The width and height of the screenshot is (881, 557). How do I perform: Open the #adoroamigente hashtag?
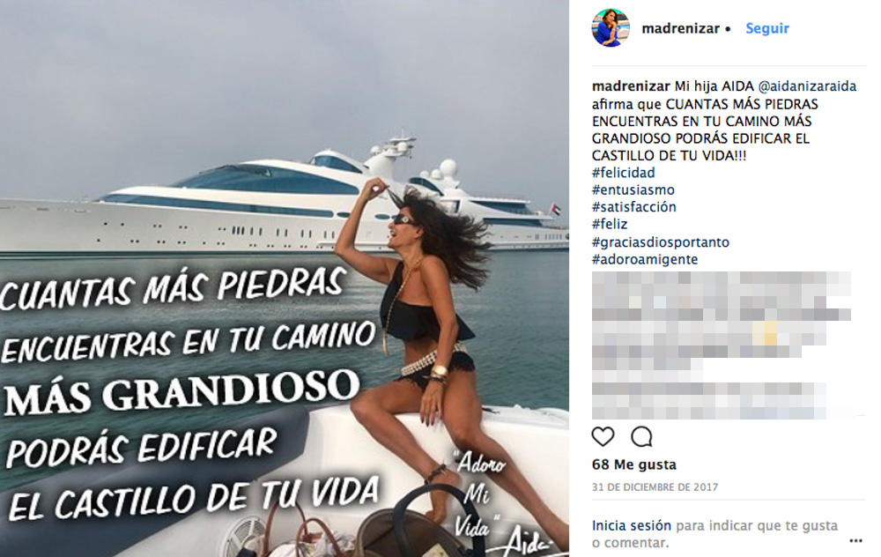pyautogui.click(x=645, y=260)
